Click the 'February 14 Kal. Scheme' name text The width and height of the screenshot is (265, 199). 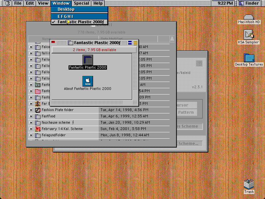[62, 129]
